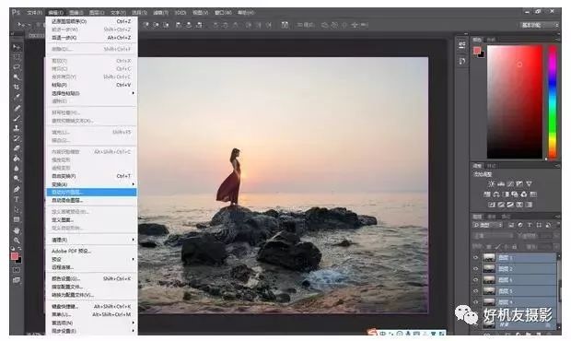Select the Crop tool
Screen dimensions: 571x341
(17, 87)
